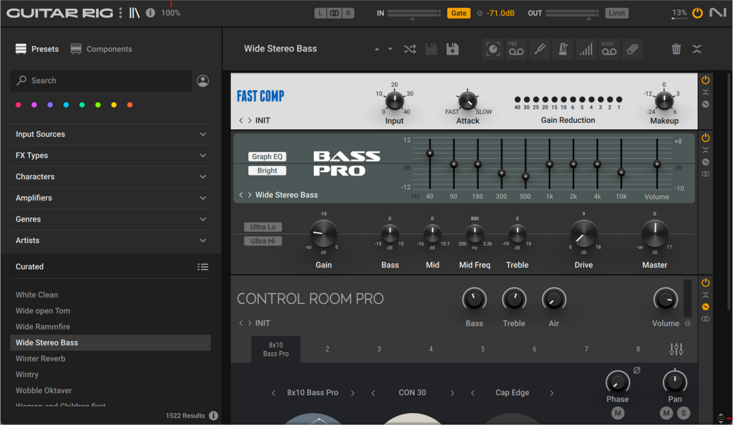Image resolution: width=733 pixels, height=425 pixels.
Task: Open the global FX capture icon
Action: pos(493,49)
